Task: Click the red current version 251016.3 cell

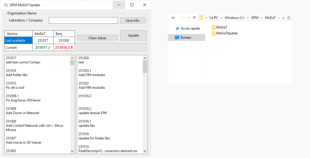Action: tap(64, 48)
